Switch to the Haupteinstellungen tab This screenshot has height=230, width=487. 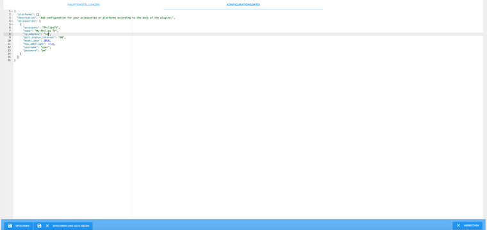pyautogui.click(x=83, y=5)
